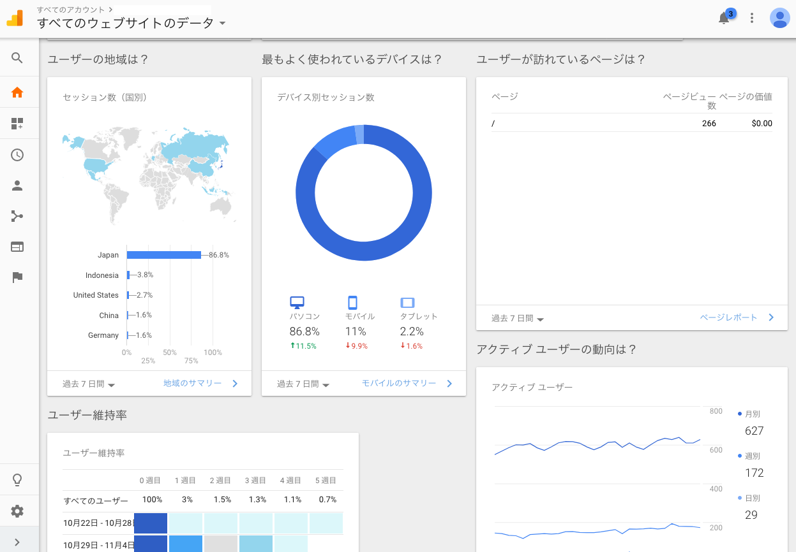
Task: Click 3 週目 cell for 10月29日 cohort
Action: [256, 544]
